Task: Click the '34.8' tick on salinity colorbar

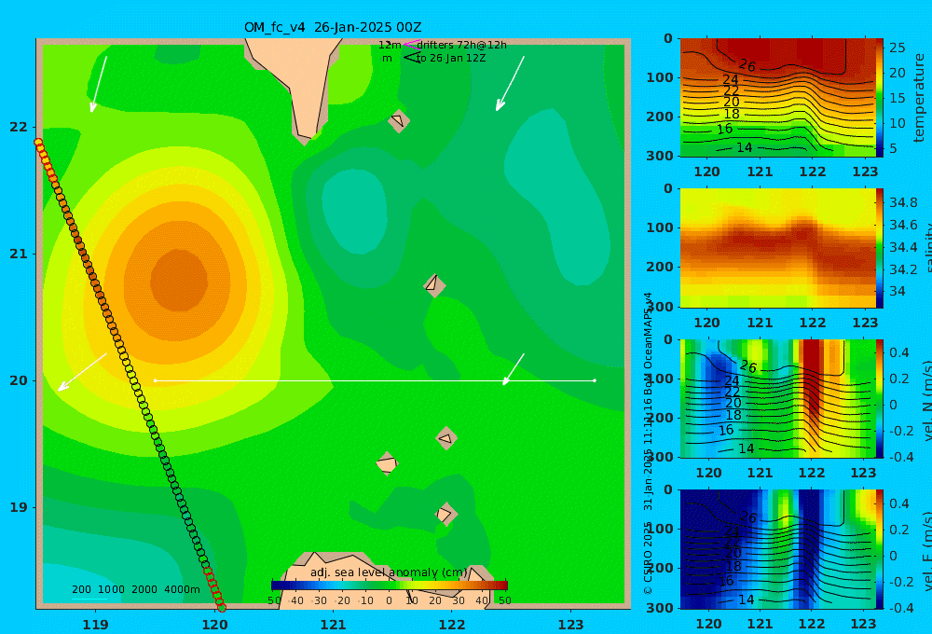Action: (x=903, y=203)
